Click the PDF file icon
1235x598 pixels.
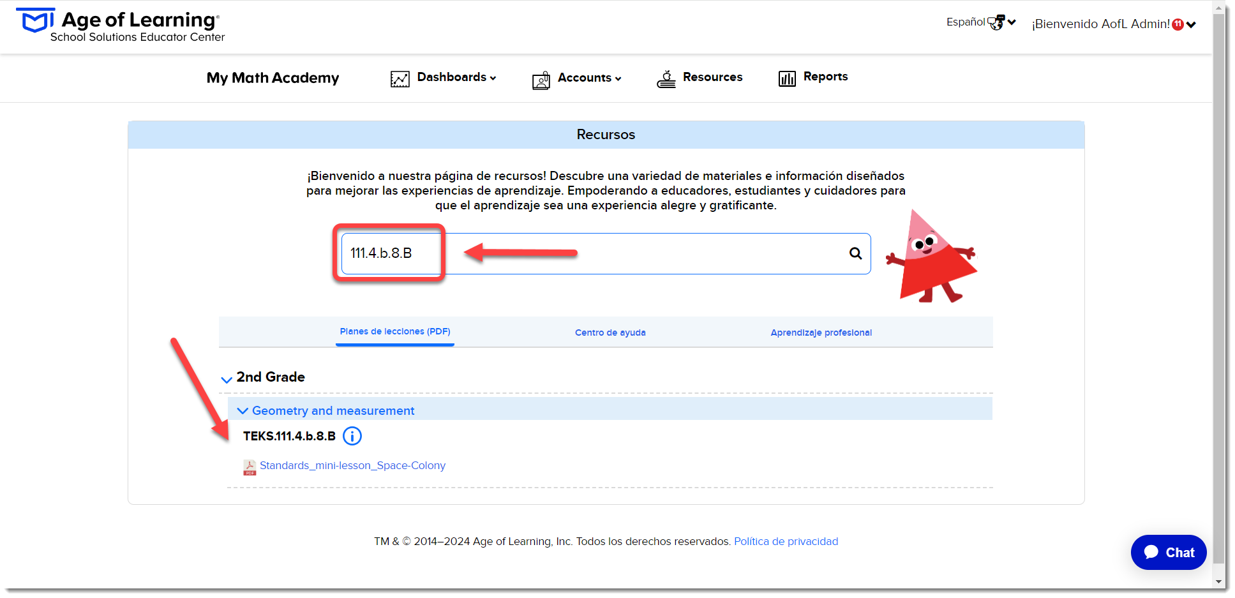250,467
